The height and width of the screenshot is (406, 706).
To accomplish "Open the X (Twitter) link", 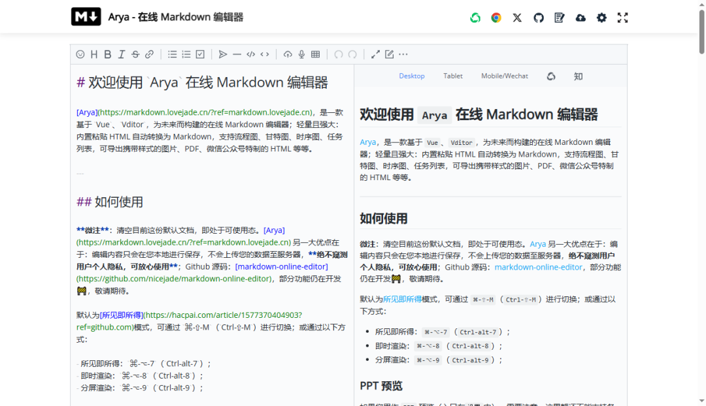I will (517, 18).
